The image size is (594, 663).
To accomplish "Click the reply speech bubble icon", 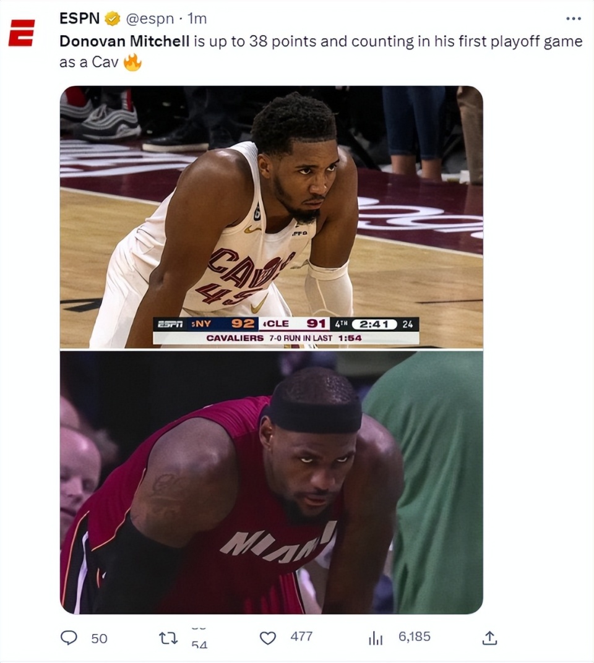I will [69, 638].
